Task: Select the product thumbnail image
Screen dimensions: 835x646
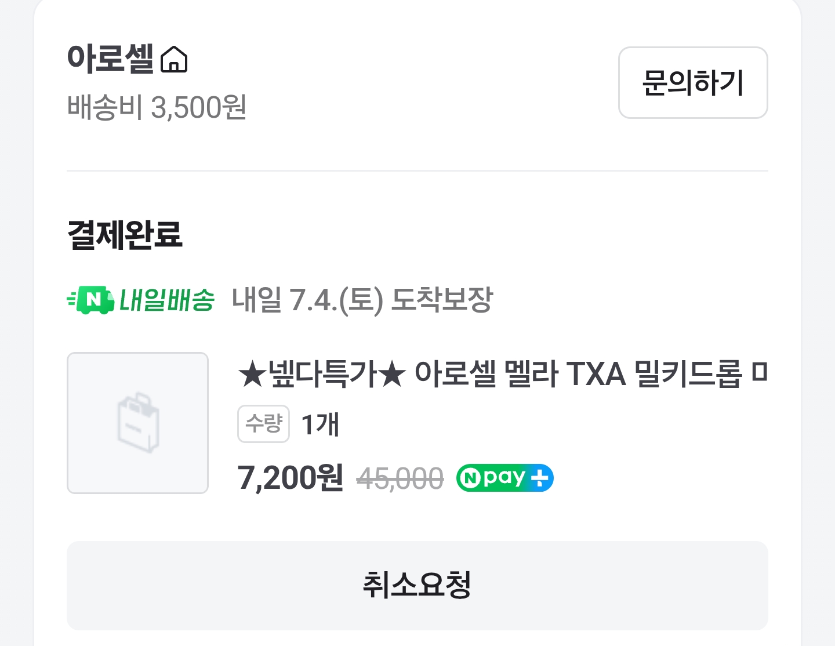Action: (x=138, y=423)
